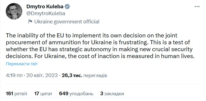This screenshot has width=206, height=101.
Task: Click the 20 квіт. 2023 date
Action: pos(42,75)
